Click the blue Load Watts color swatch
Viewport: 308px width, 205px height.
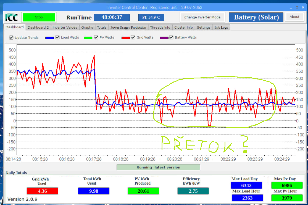[49, 38]
